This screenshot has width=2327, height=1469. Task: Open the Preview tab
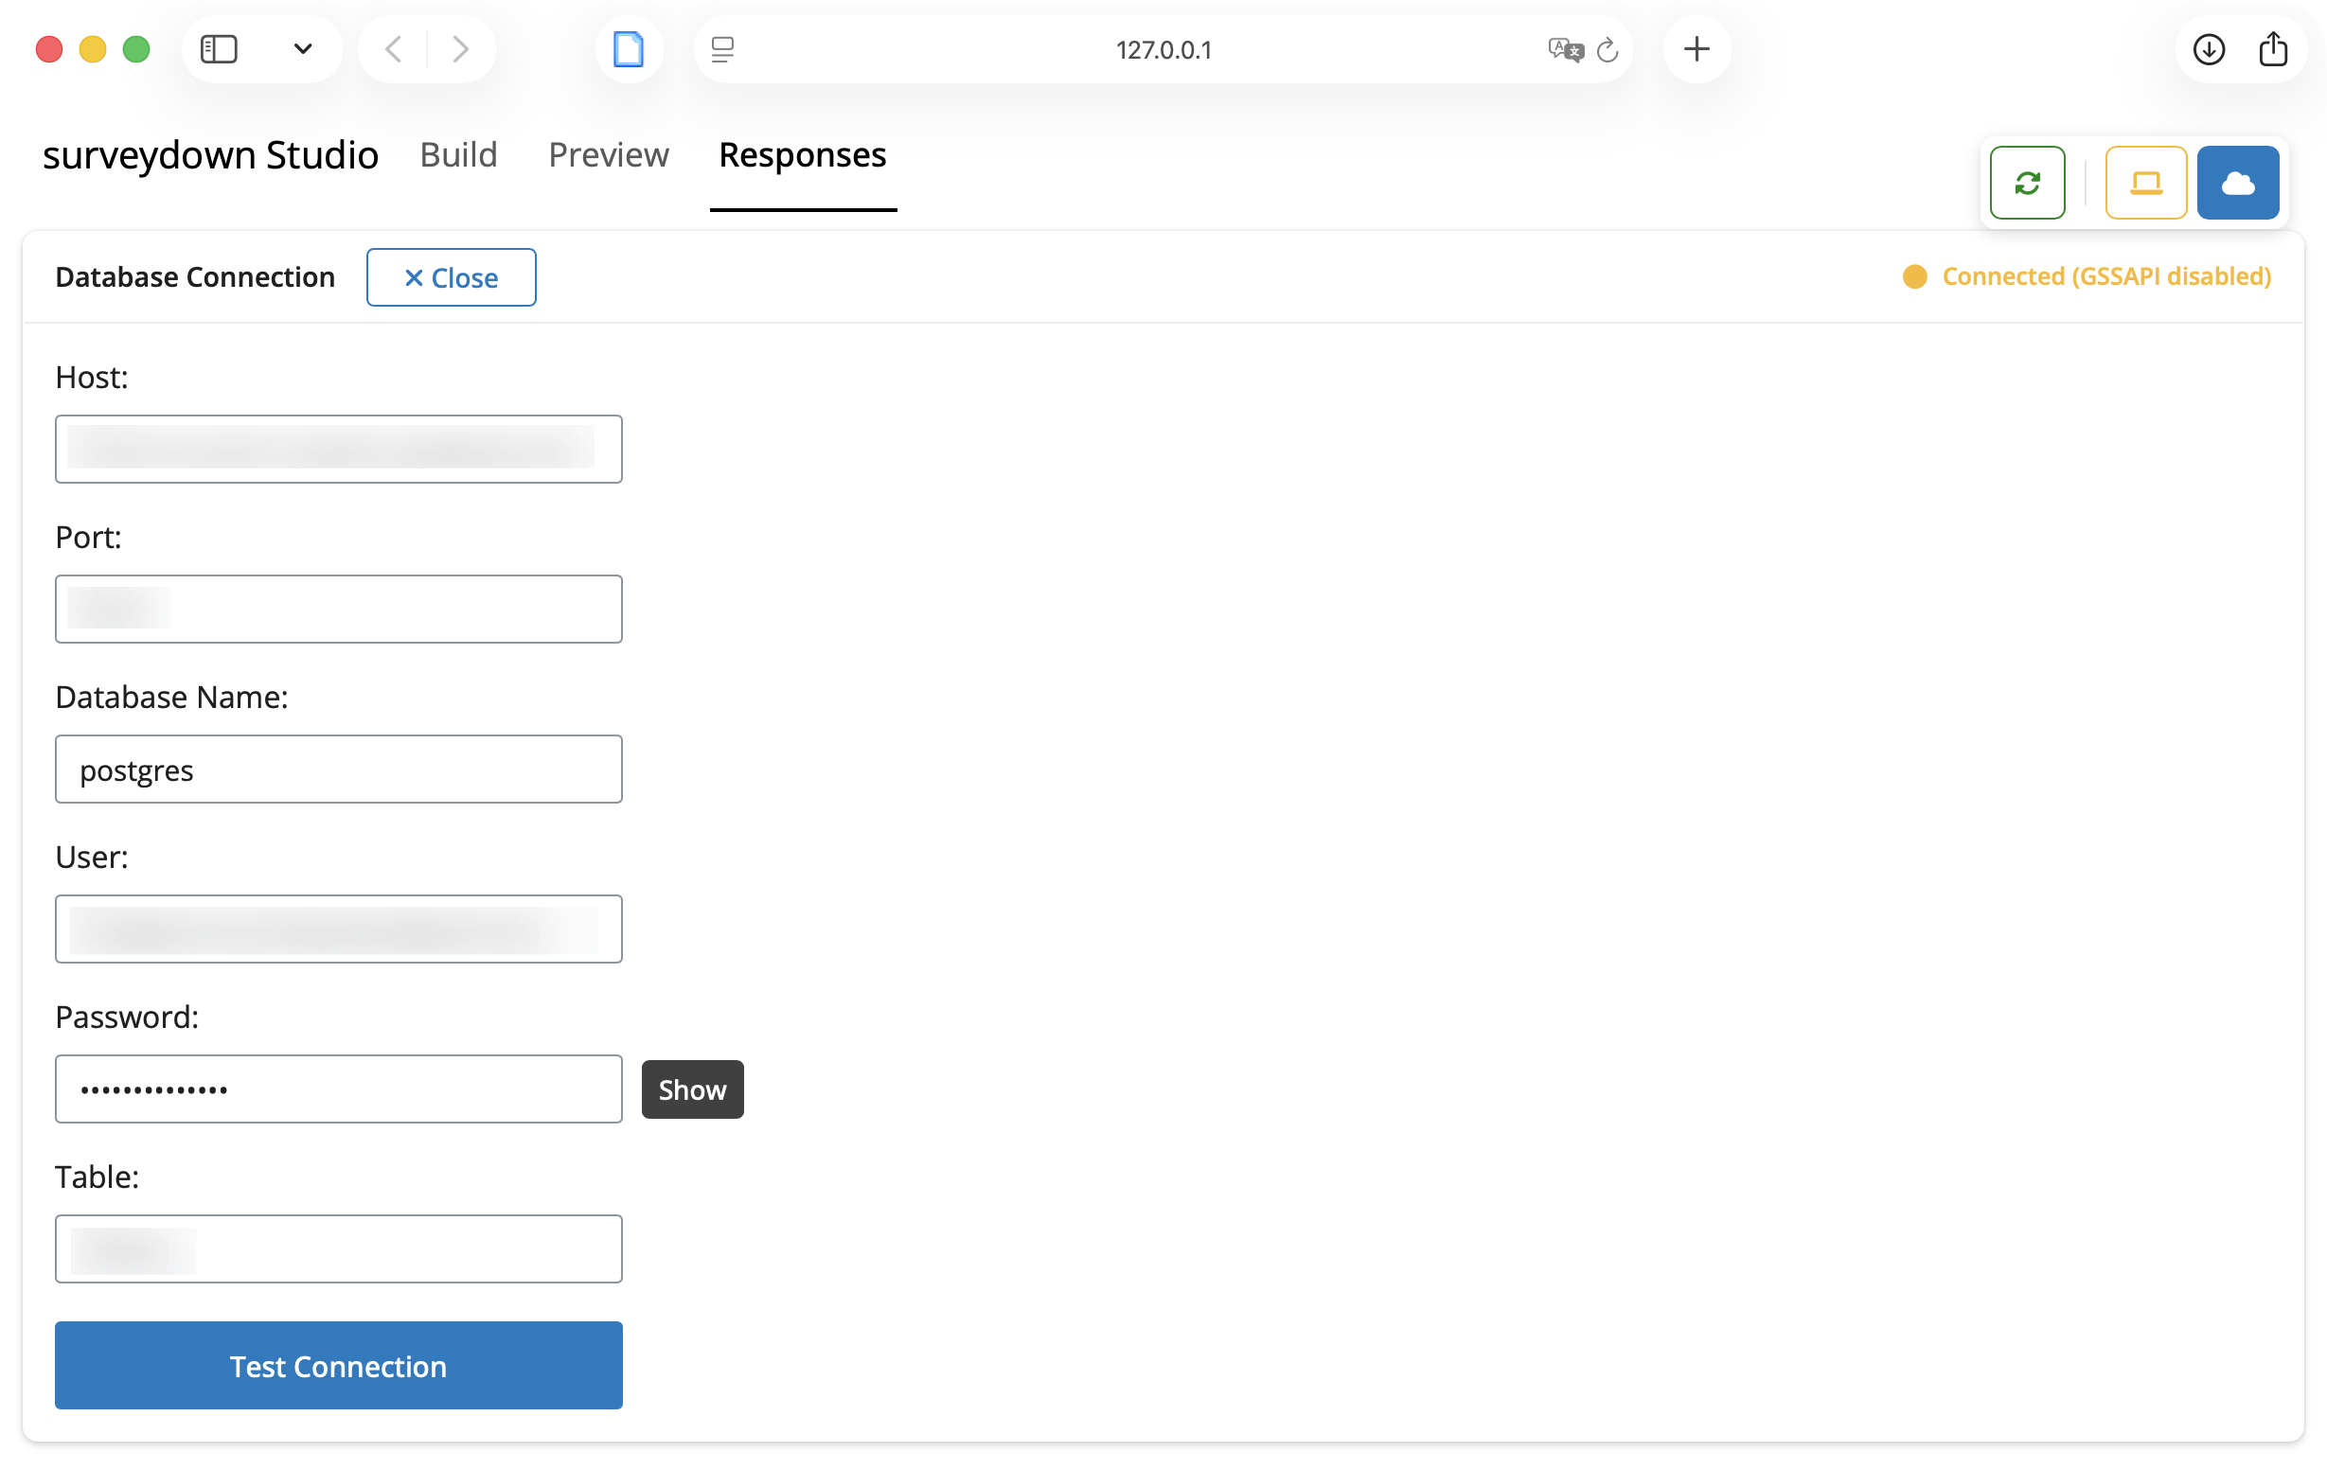click(x=608, y=154)
